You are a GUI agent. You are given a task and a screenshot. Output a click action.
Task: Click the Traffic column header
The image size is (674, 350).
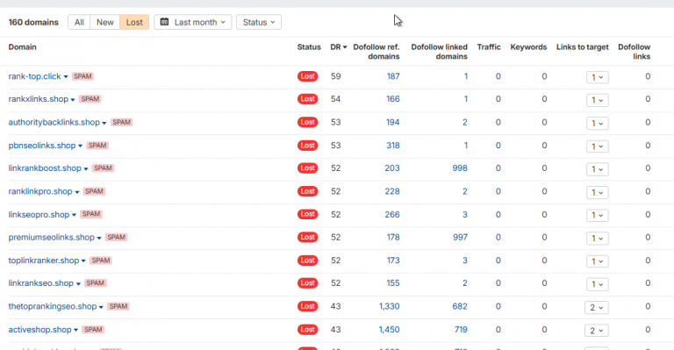pyautogui.click(x=489, y=47)
